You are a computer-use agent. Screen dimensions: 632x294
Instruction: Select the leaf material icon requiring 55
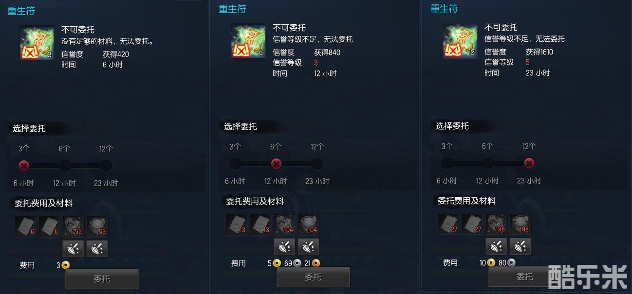[x=73, y=226]
